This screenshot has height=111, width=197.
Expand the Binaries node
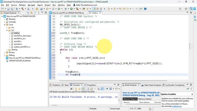(5, 19)
